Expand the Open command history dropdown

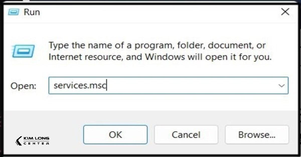coord(281,86)
